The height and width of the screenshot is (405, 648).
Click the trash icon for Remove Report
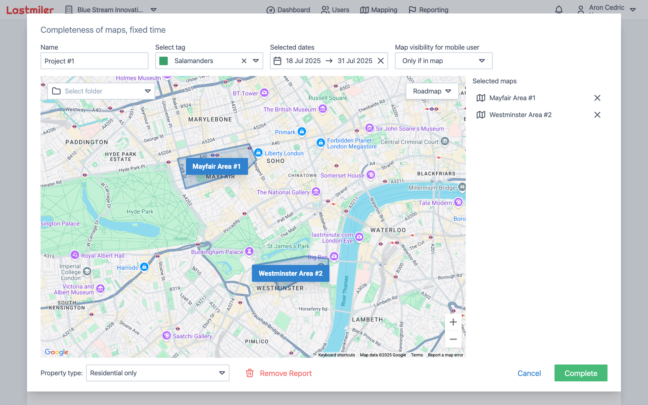point(250,373)
